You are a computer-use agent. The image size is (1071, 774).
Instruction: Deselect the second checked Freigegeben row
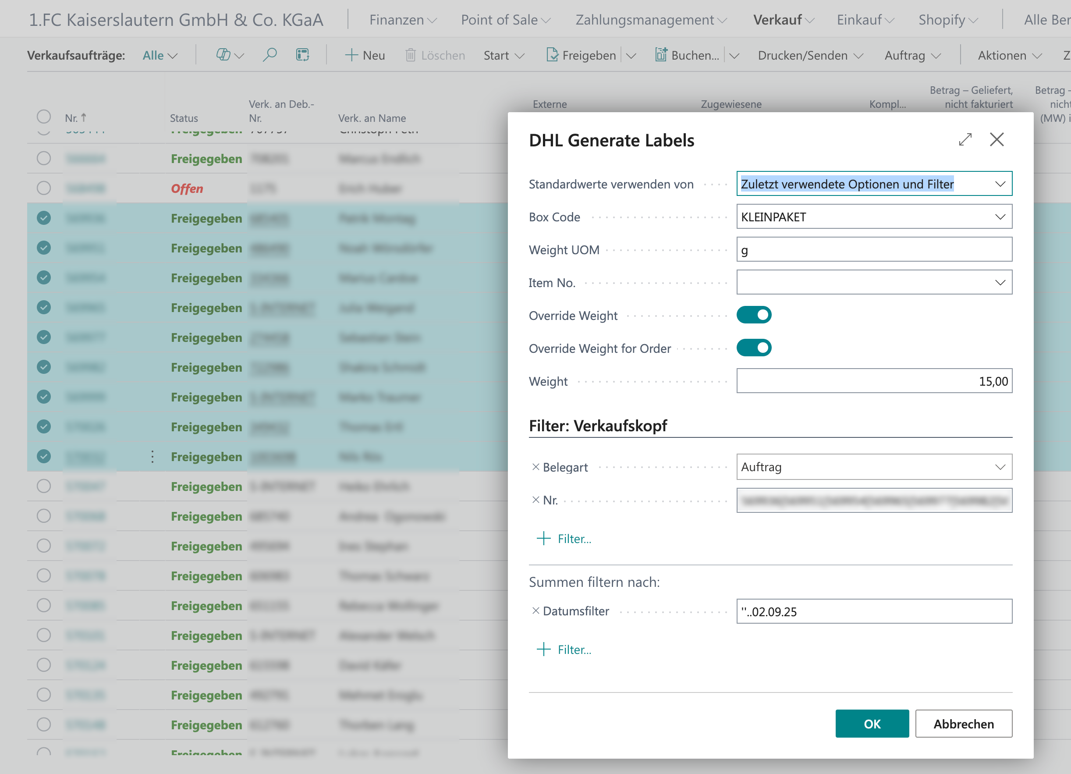43,248
